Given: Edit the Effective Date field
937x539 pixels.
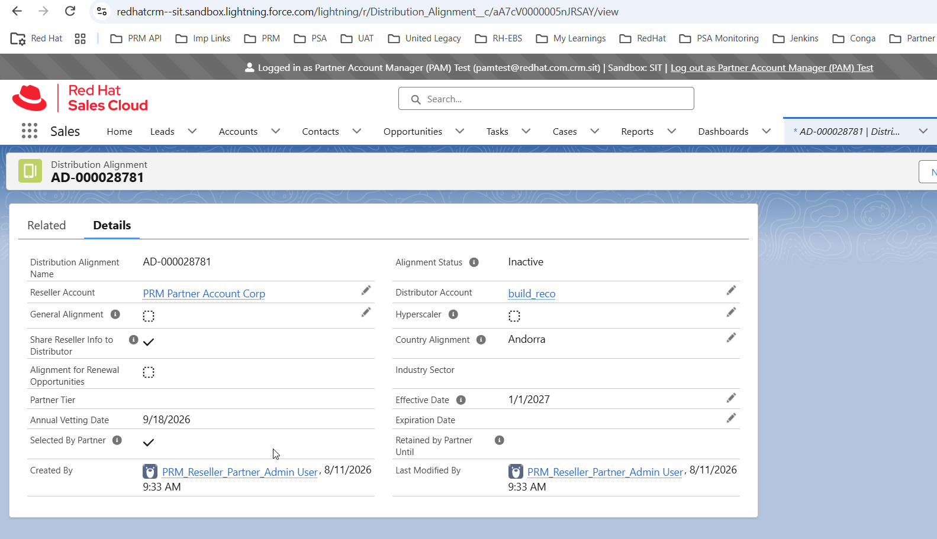Looking at the screenshot, I should pyautogui.click(x=732, y=398).
